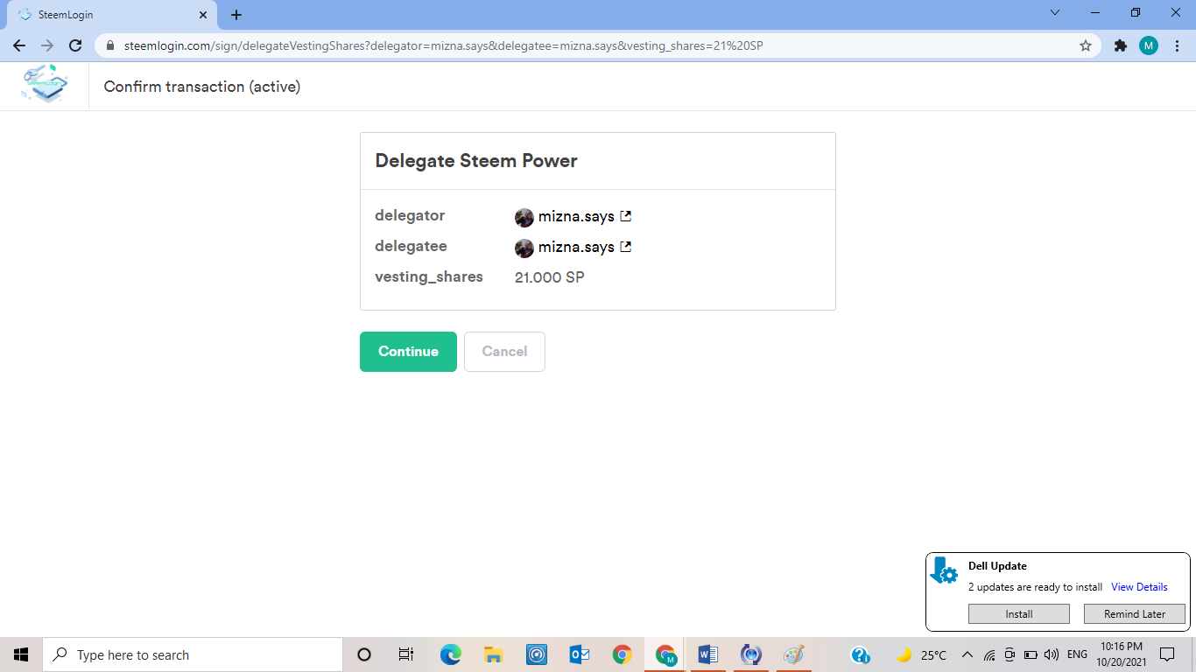Screen dimensions: 1196x672
Task: Click the delegatee mizna.says avatar
Action: pos(524,248)
